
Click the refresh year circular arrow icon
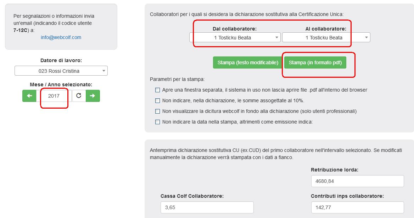pos(79,96)
